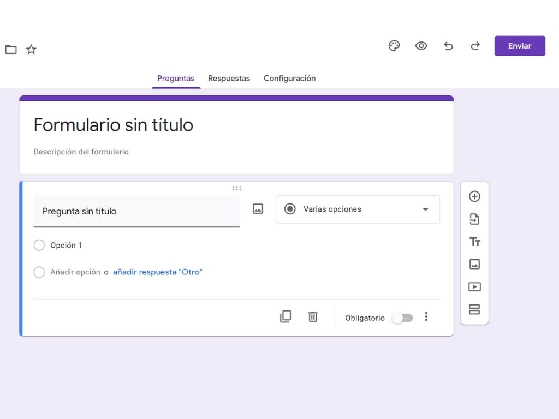
Task: Open the question's three-dot options menu
Action: pos(426,316)
